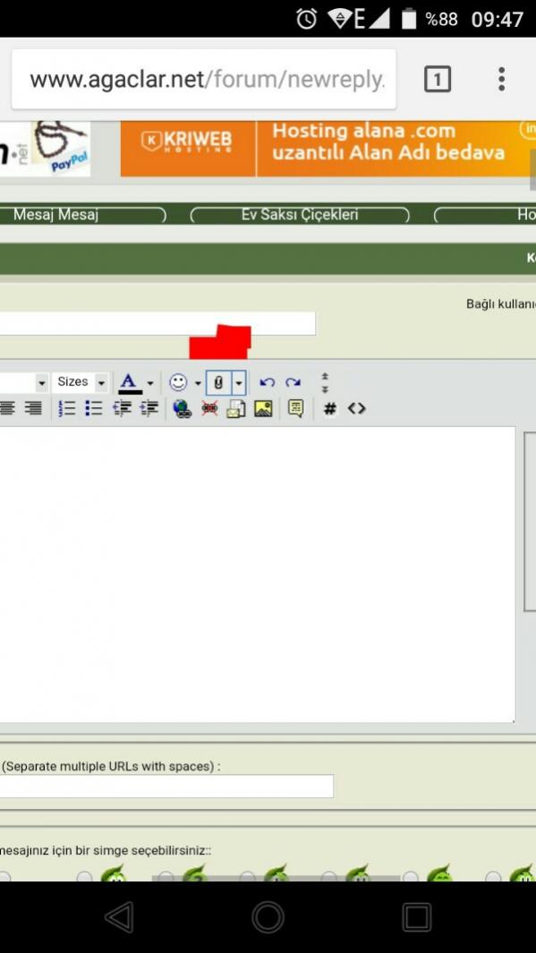The image size is (536, 953).
Task: Open the Ev Saksı Çiçekleri menu tab
Action: (300, 215)
